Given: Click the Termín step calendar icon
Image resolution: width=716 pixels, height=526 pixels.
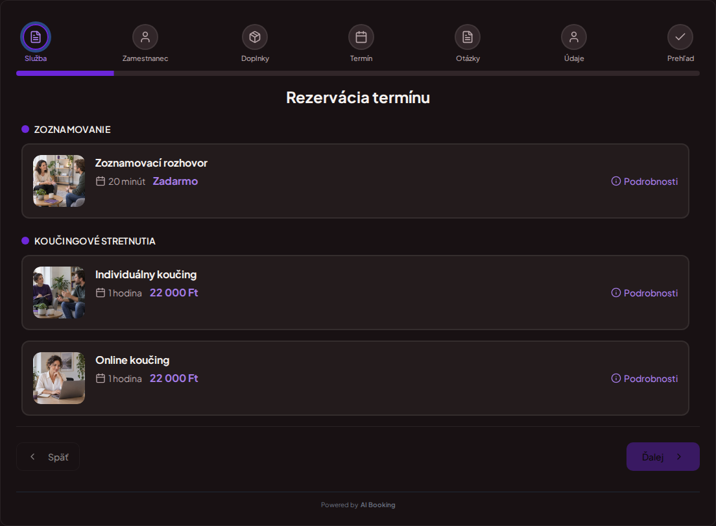Looking at the screenshot, I should click(361, 37).
